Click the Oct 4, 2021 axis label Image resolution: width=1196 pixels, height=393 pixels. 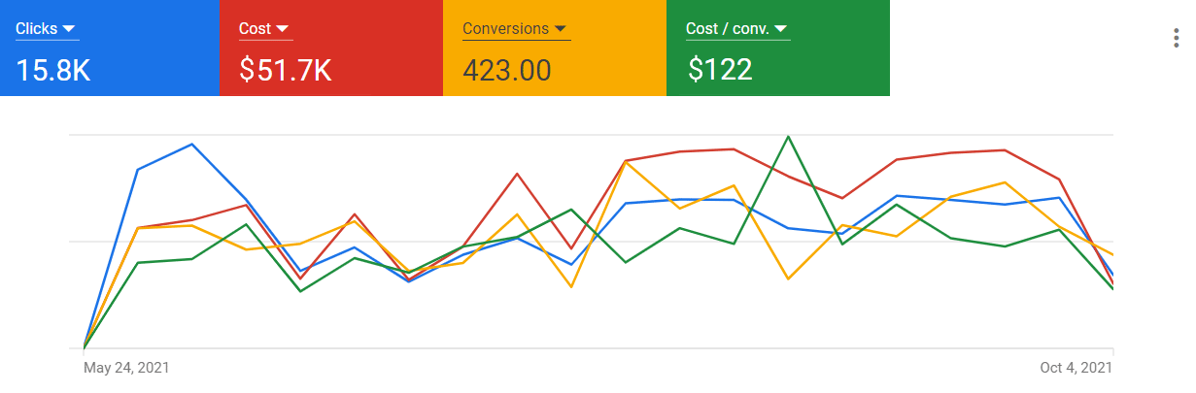[1075, 368]
